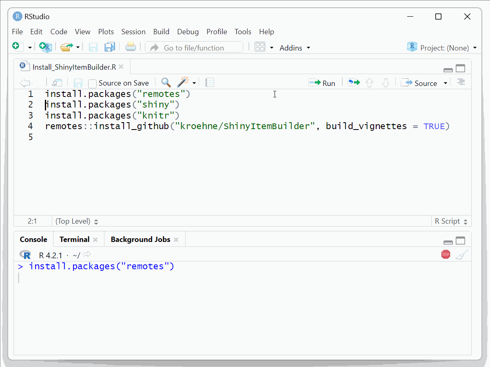Close the Install_ShinyItemBuilder.R tab

pyautogui.click(x=121, y=67)
